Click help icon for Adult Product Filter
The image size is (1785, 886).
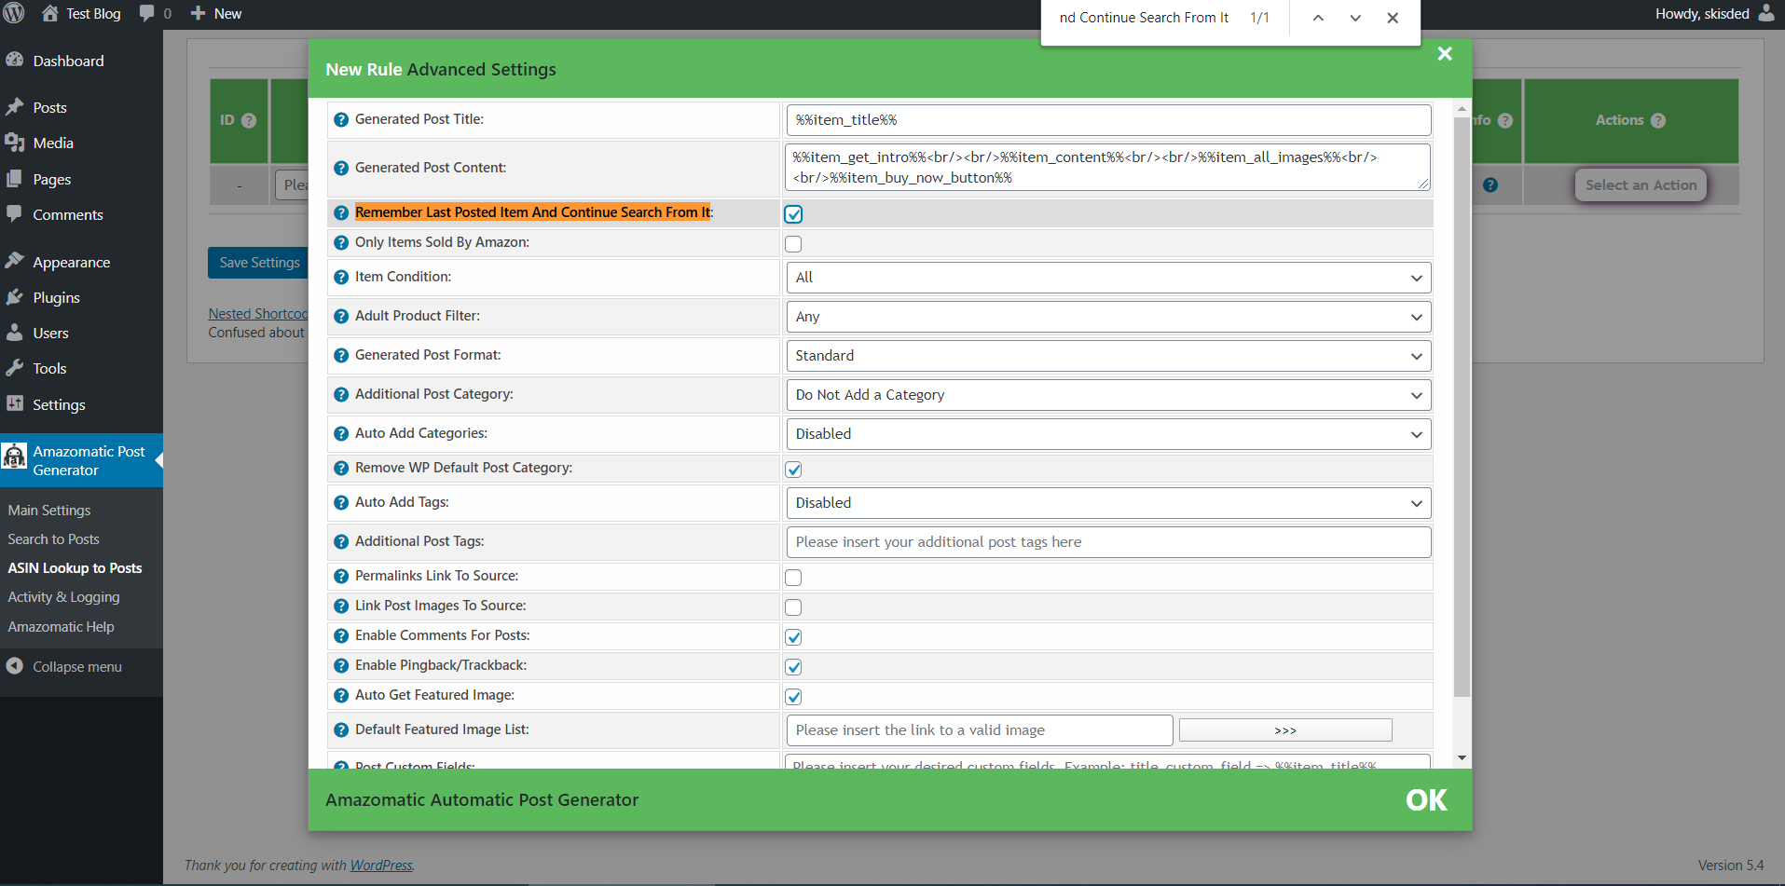click(341, 317)
